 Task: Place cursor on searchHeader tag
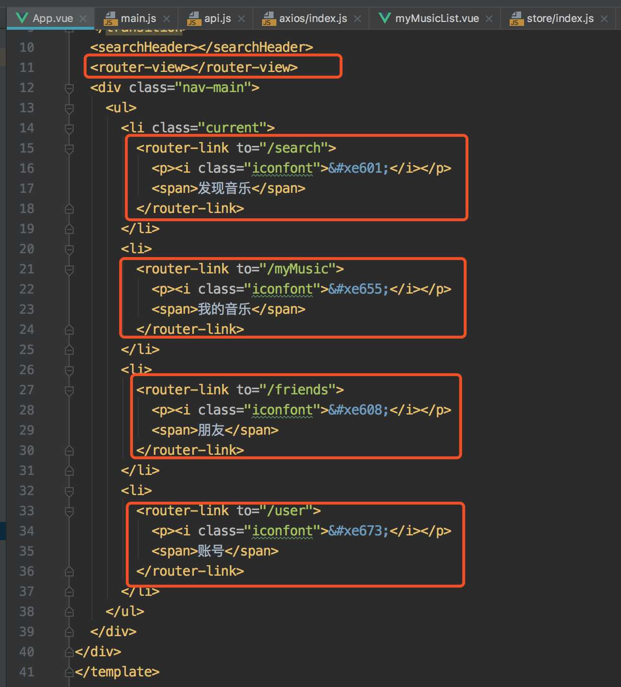[x=202, y=47]
